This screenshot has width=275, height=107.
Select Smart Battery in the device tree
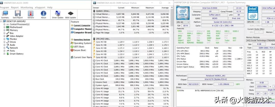click(x=17, y=54)
